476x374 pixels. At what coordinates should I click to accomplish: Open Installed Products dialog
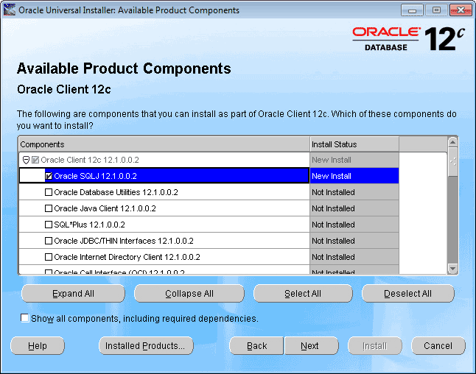(146, 345)
